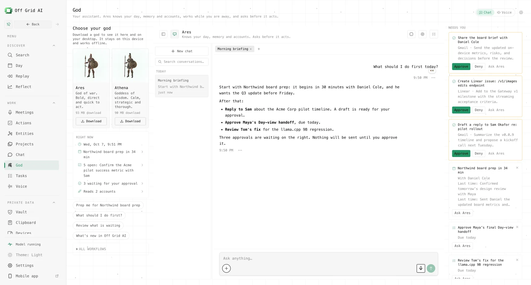531x285 pixels.
Task: Click the Back button
Action: (33, 24)
